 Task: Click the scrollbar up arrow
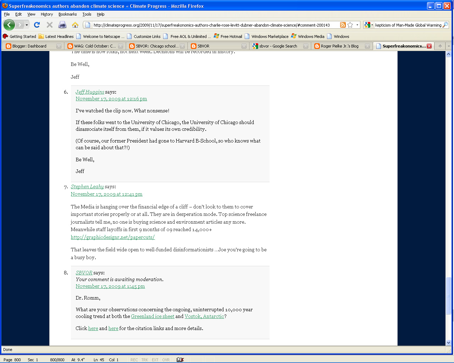coord(448,54)
